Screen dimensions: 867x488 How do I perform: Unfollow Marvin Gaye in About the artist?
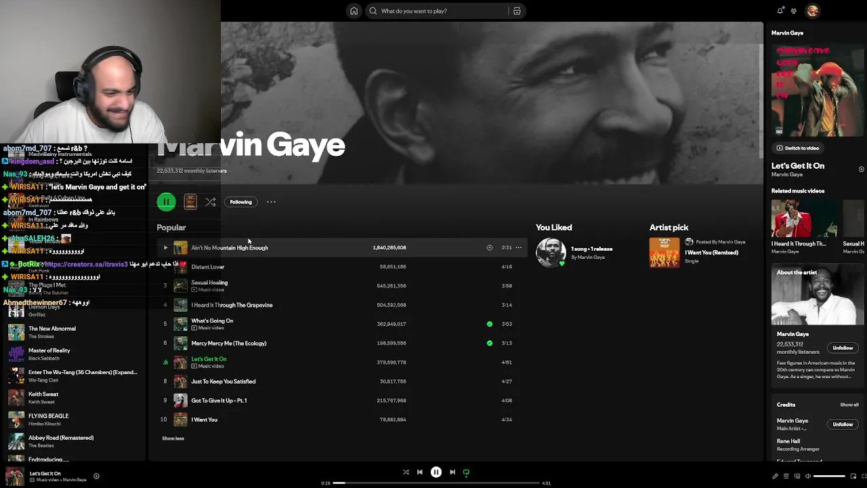[843, 348]
